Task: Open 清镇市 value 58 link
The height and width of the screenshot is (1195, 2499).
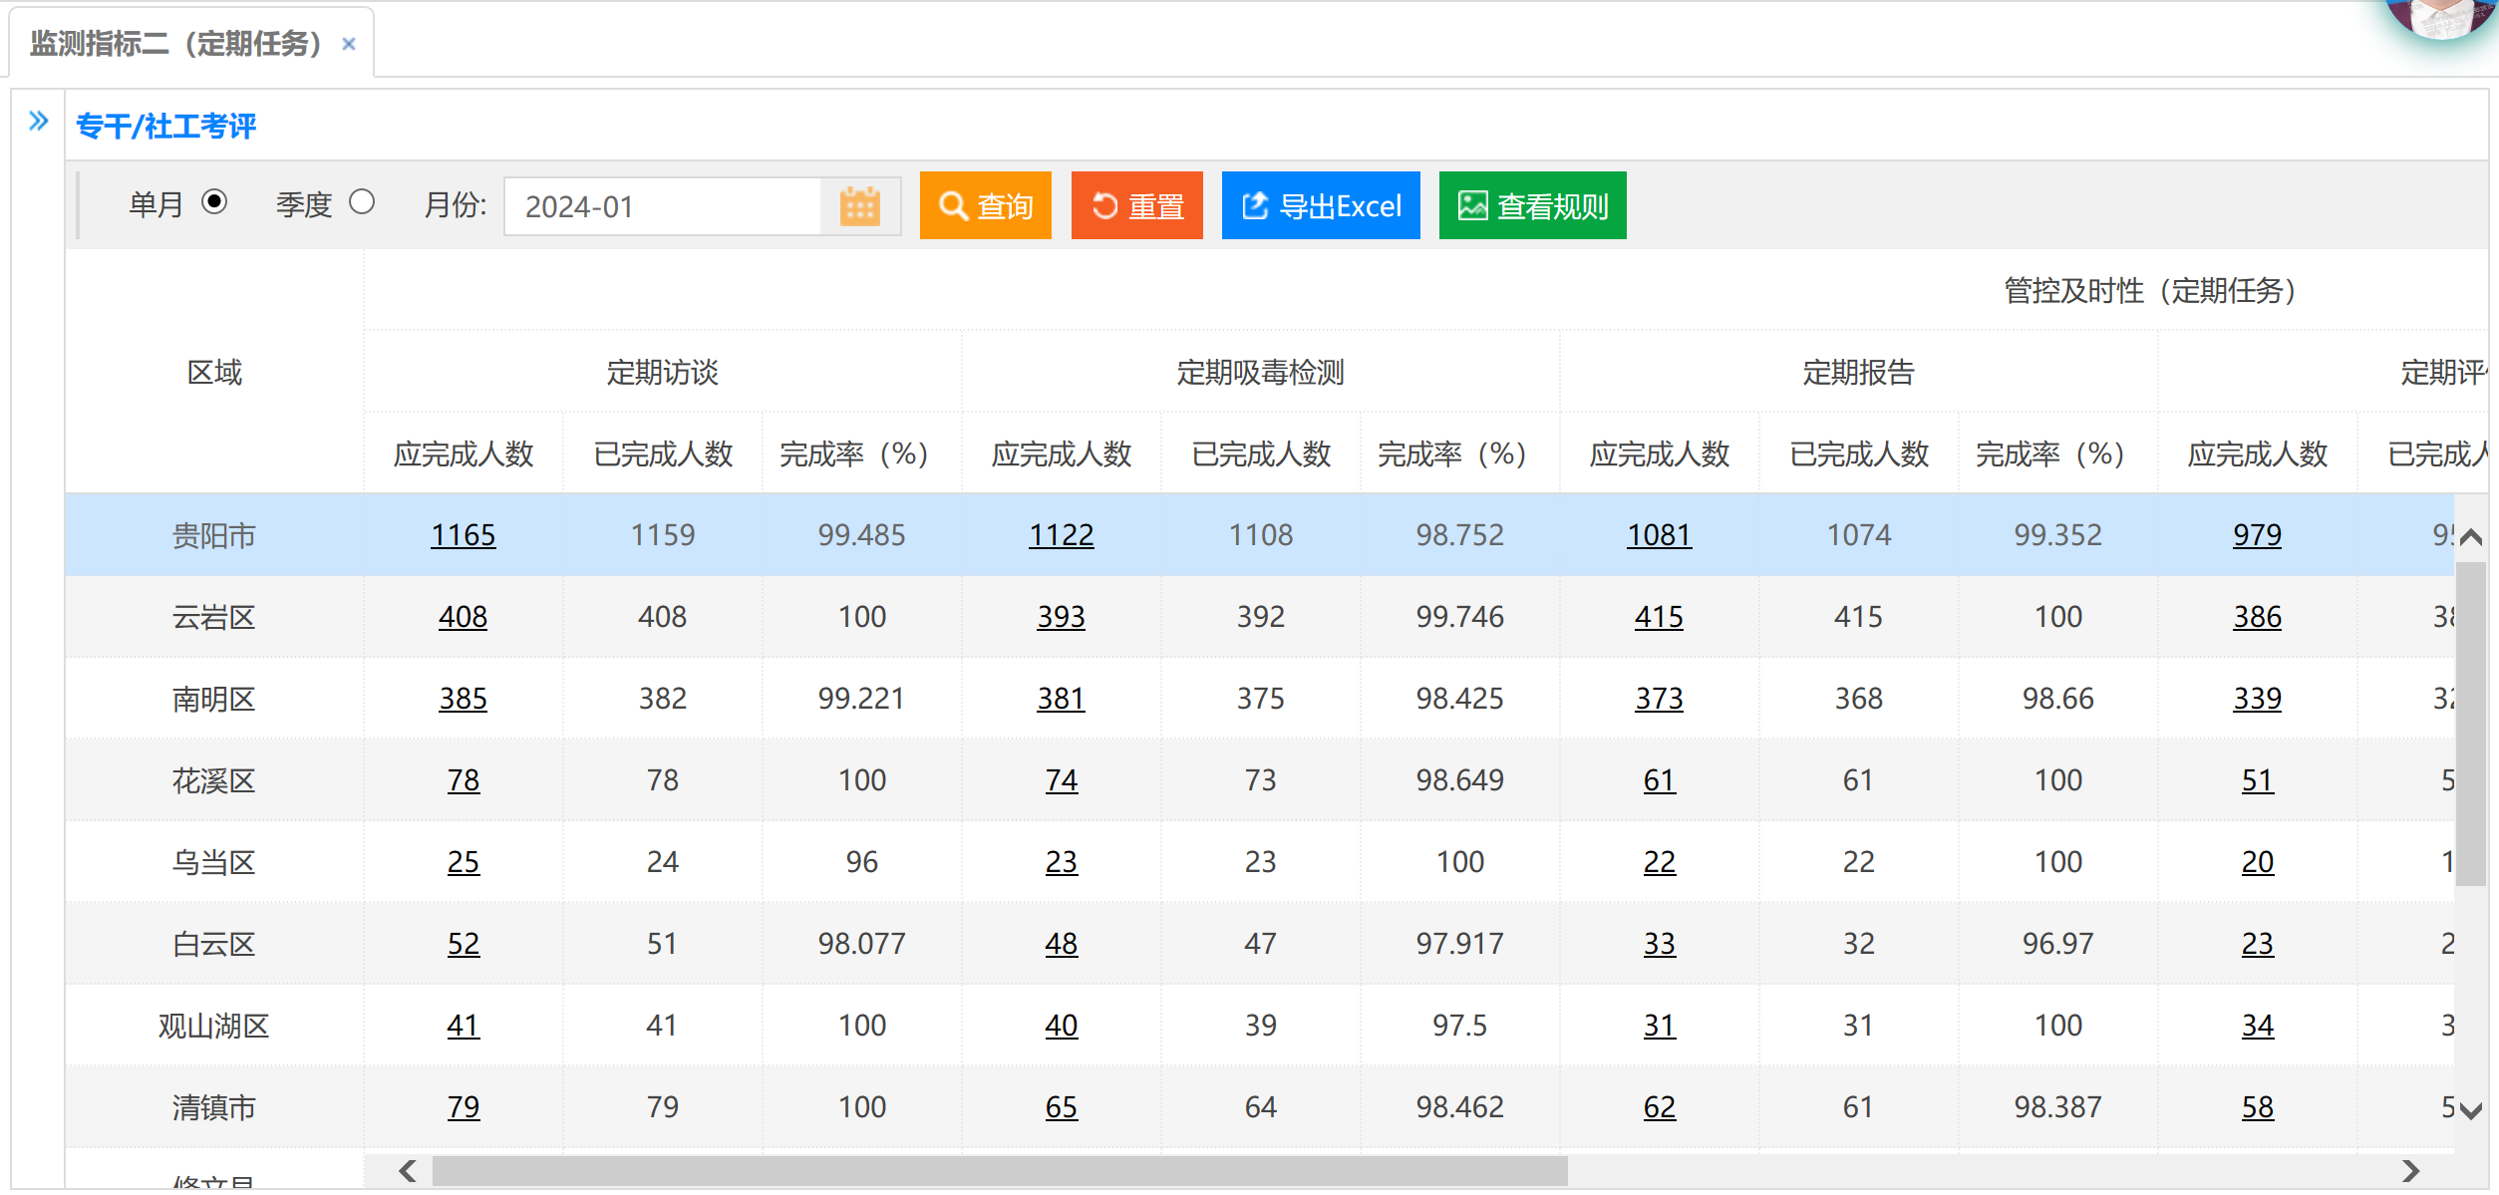Action: 2258,1107
